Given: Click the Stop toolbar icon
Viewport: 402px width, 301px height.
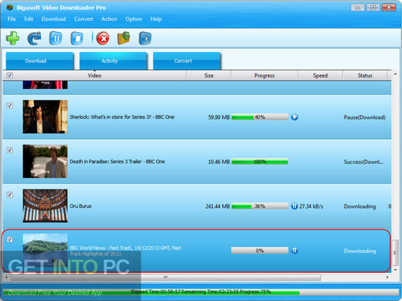Looking at the screenshot, I should click(77, 39).
